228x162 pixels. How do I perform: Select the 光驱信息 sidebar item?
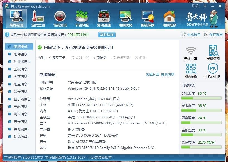coord(19,106)
